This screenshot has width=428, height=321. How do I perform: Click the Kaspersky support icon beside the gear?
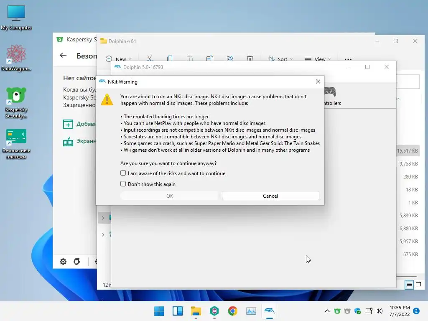(77, 262)
